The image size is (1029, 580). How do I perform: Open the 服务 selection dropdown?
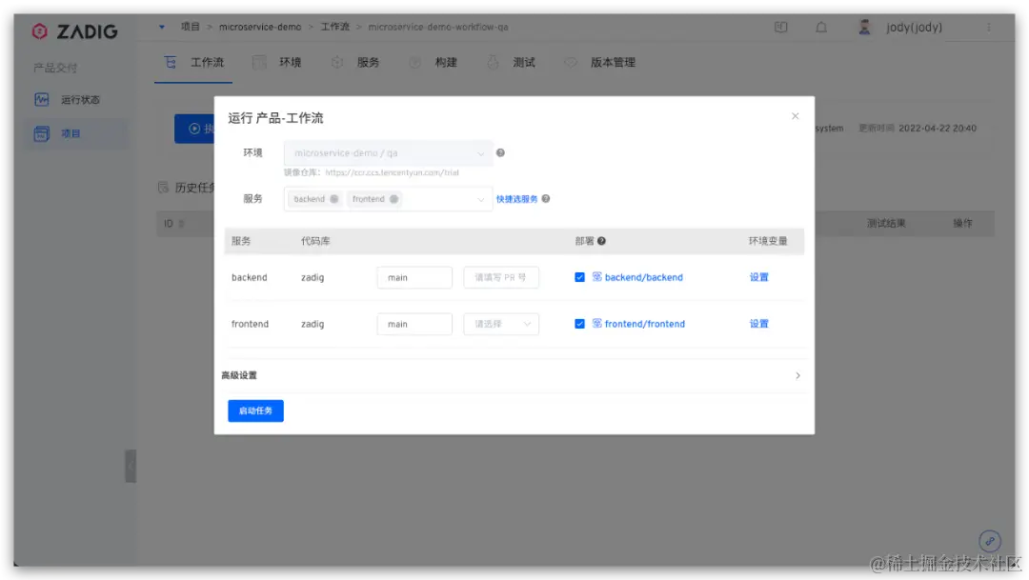pyautogui.click(x=389, y=199)
